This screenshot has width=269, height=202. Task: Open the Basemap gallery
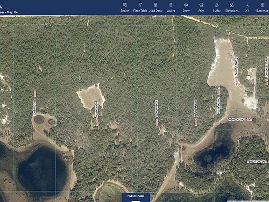tap(262, 7)
